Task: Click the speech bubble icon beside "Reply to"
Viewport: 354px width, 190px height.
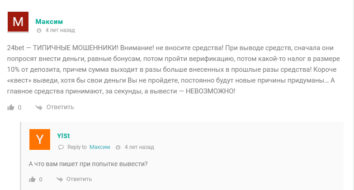Action: pos(61,147)
